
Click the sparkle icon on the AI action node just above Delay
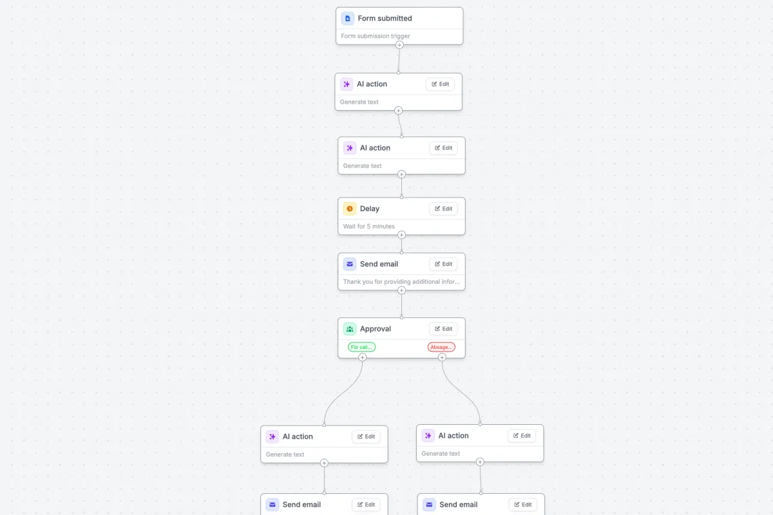(x=350, y=148)
